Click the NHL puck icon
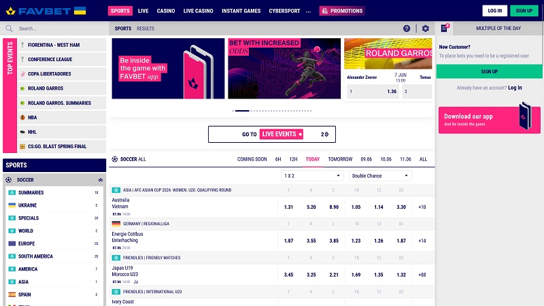 point(22,132)
